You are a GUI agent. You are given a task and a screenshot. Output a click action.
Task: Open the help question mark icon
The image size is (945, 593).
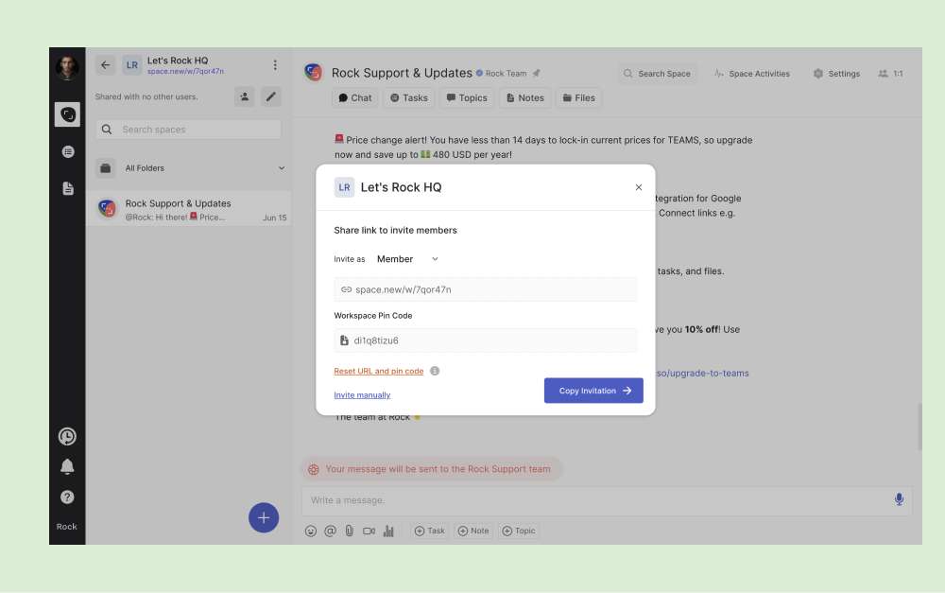click(67, 497)
